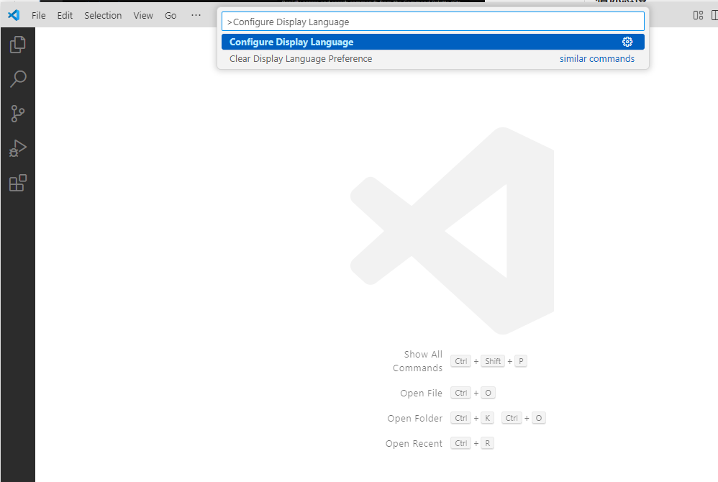Click the Open Folder label
Viewport: 718px width, 482px height.
pos(415,419)
